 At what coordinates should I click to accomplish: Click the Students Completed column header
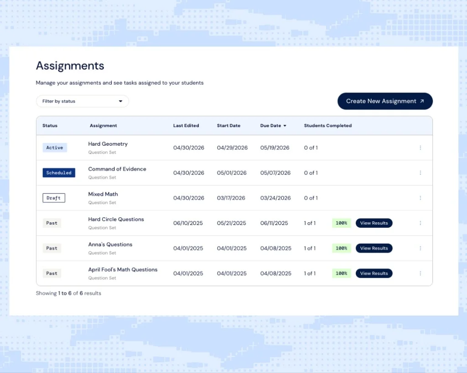tap(327, 126)
